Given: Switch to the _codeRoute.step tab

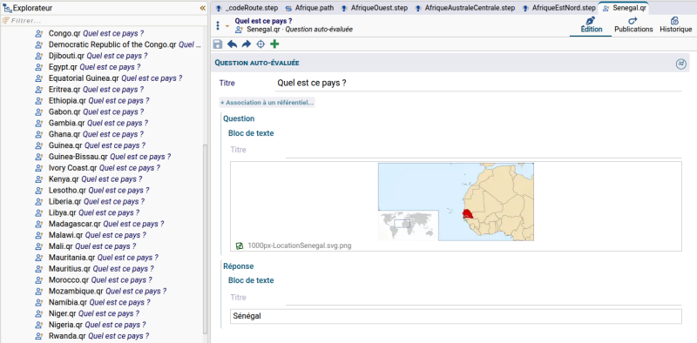Looking at the screenshot, I should pos(247,8).
